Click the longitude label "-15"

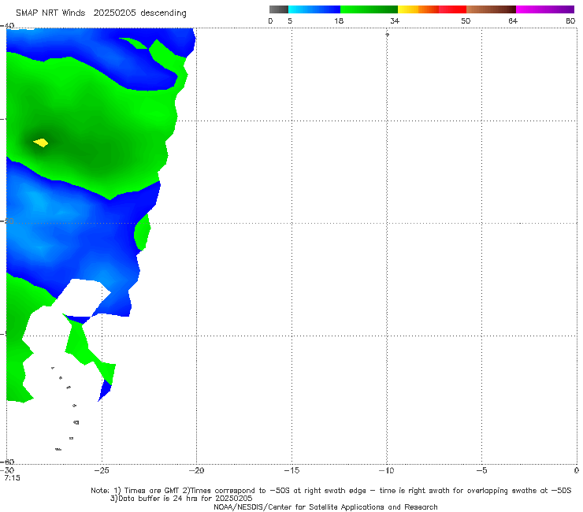click(x=291, y=470)
